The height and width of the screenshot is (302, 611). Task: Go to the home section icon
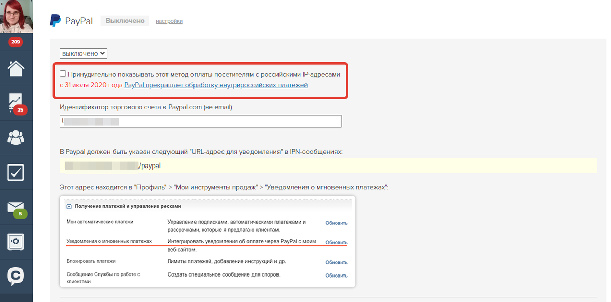coord(16,68)
